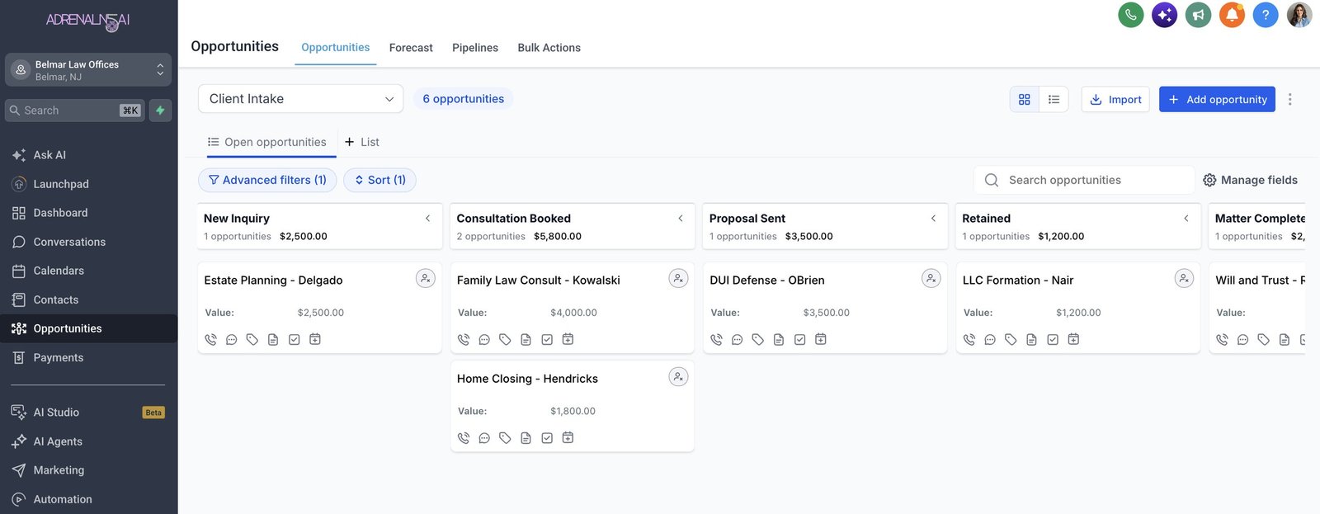Click phone icon on Family Law Consult - Kowalski
The image size is (1320, 514).
464,339
